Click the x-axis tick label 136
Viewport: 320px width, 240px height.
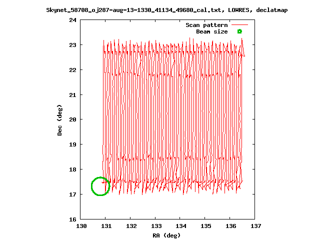(231, 226)
